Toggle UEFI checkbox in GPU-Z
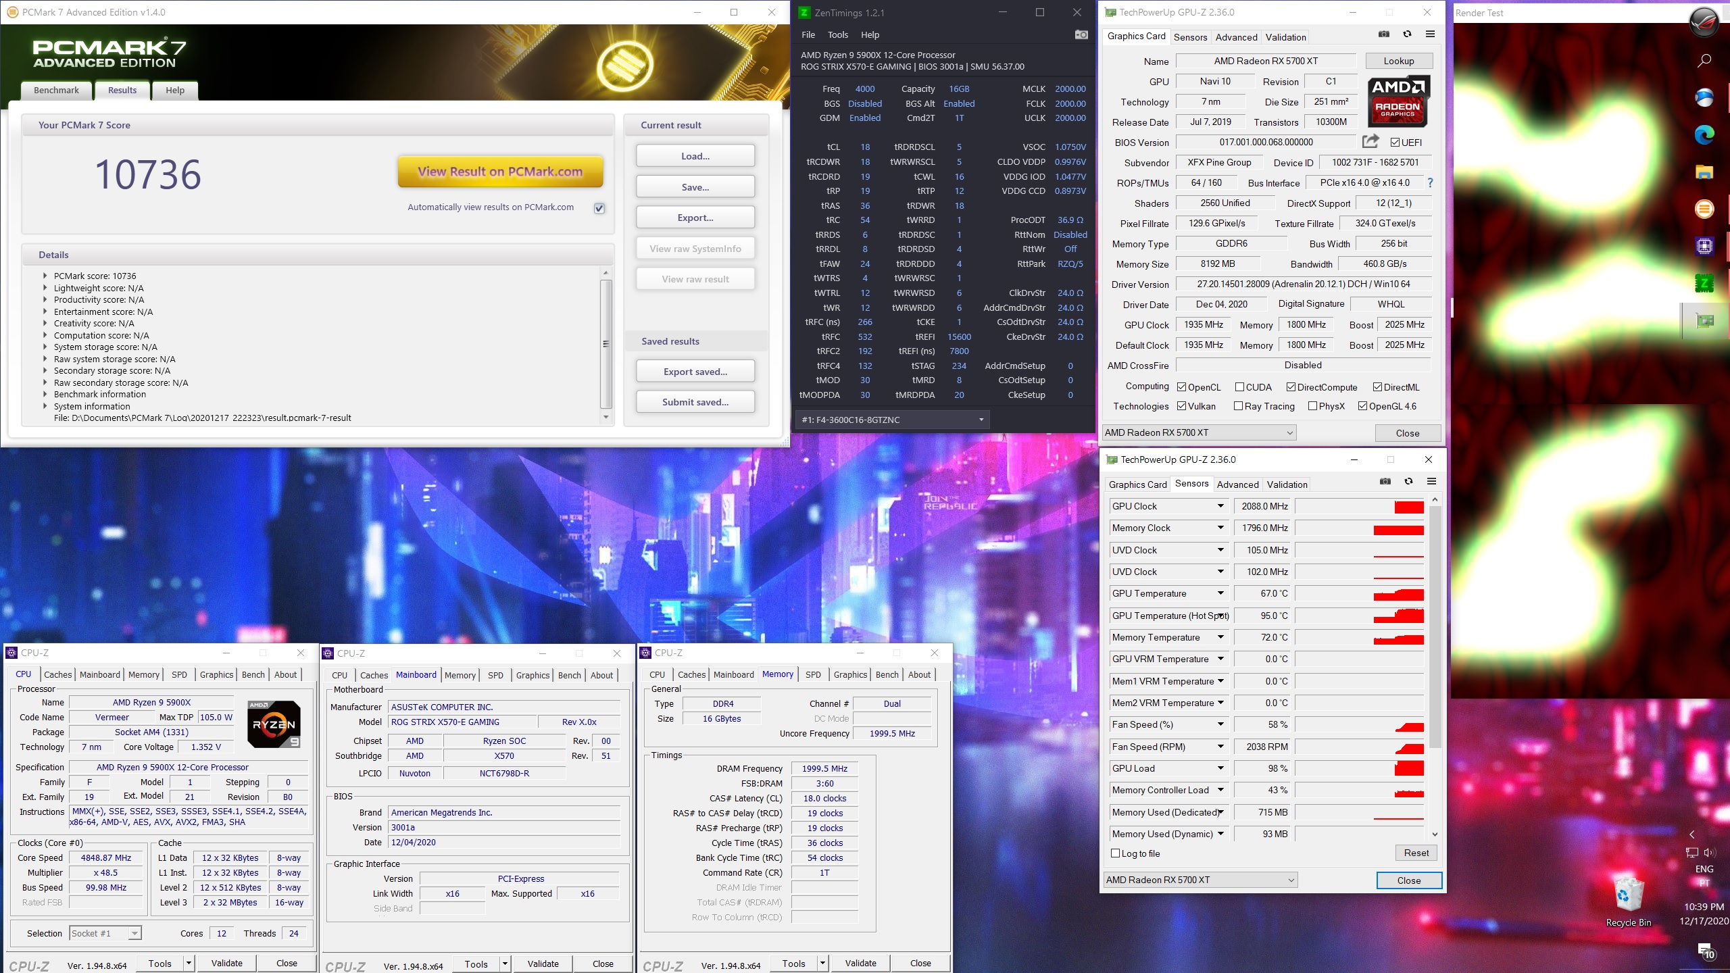The image size is (1730, 973). point(1395,142)
